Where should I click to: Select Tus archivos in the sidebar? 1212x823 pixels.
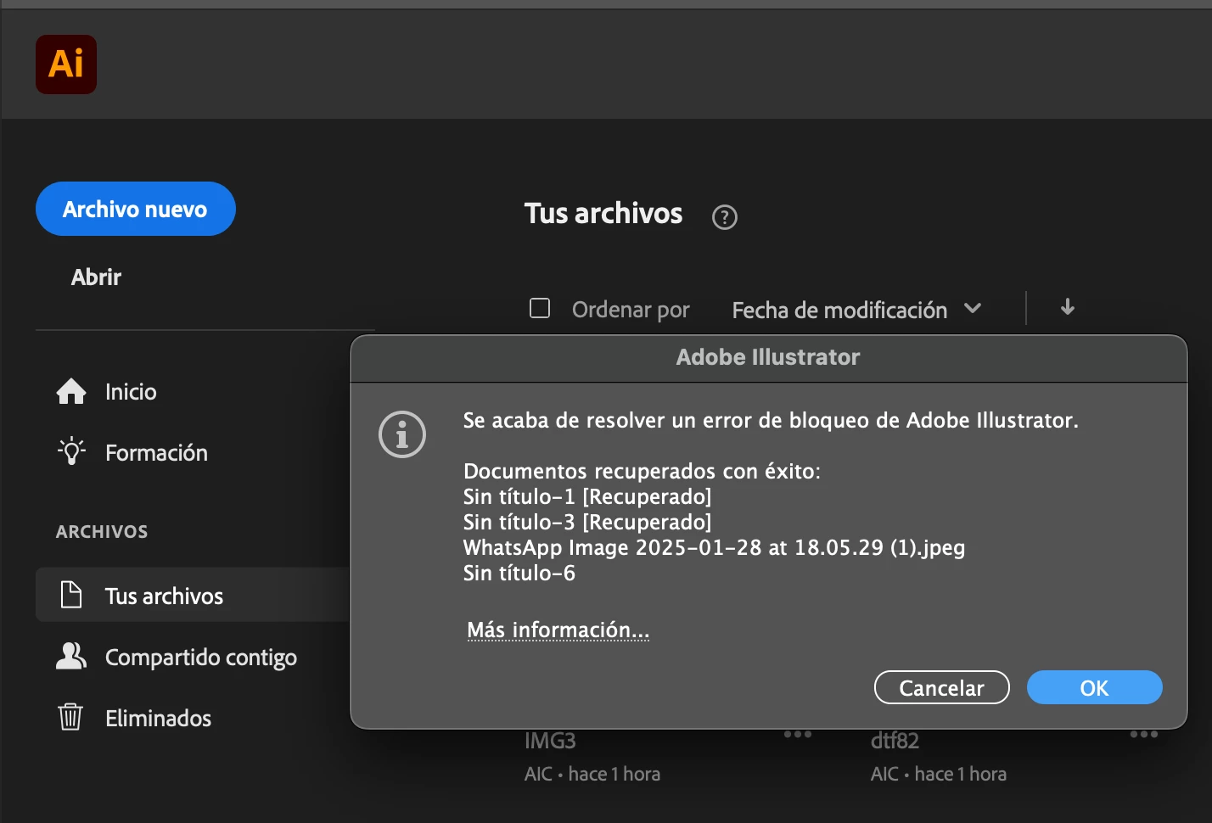point(194,595)
